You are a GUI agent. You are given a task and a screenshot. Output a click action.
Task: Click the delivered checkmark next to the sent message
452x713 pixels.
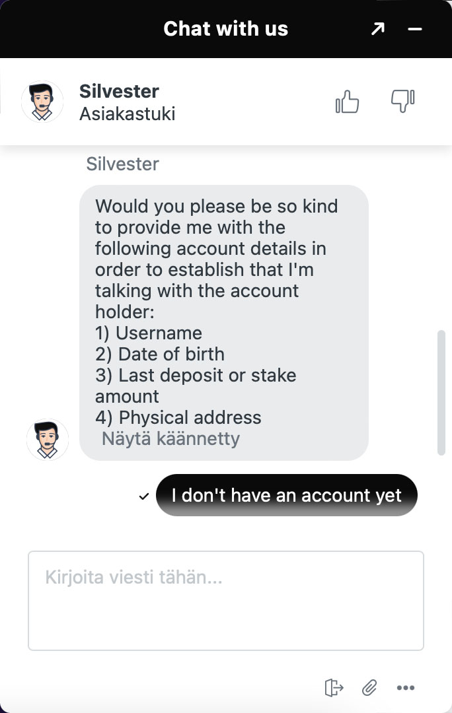coord(144,496)
